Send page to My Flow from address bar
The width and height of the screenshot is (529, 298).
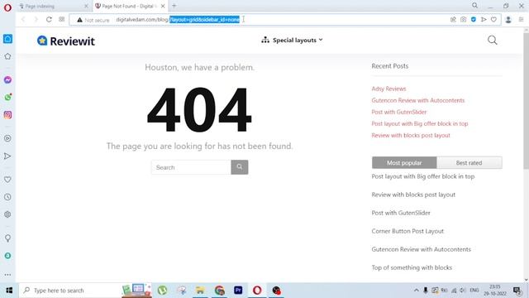484,20
